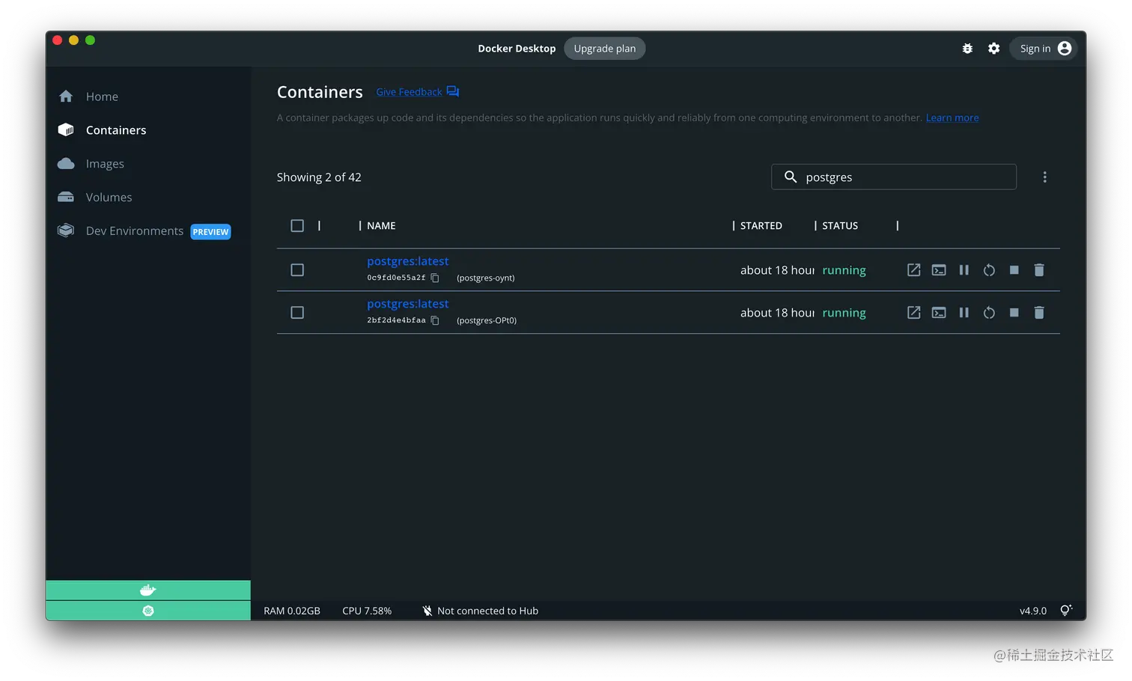Click the Kubernetes wheel status icon

pyautogui.click(x=148, y=611)
